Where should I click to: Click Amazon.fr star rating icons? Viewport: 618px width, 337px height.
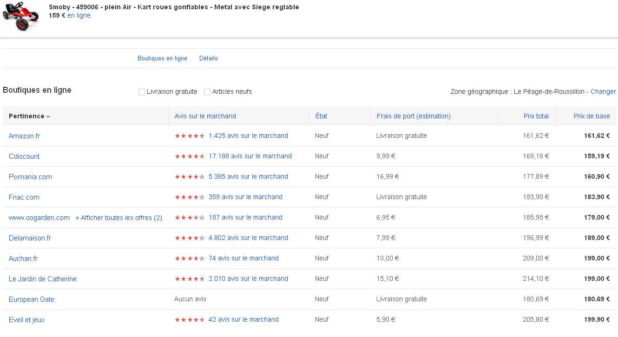190,136
